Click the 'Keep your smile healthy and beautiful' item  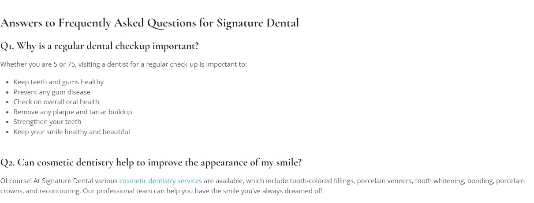coord(72,132)
